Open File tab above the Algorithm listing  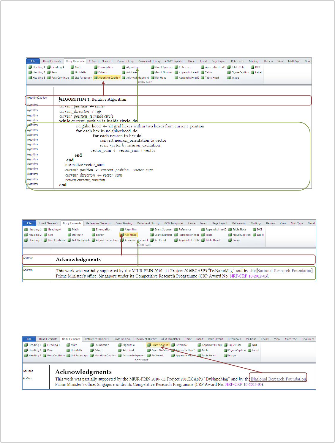33,61
